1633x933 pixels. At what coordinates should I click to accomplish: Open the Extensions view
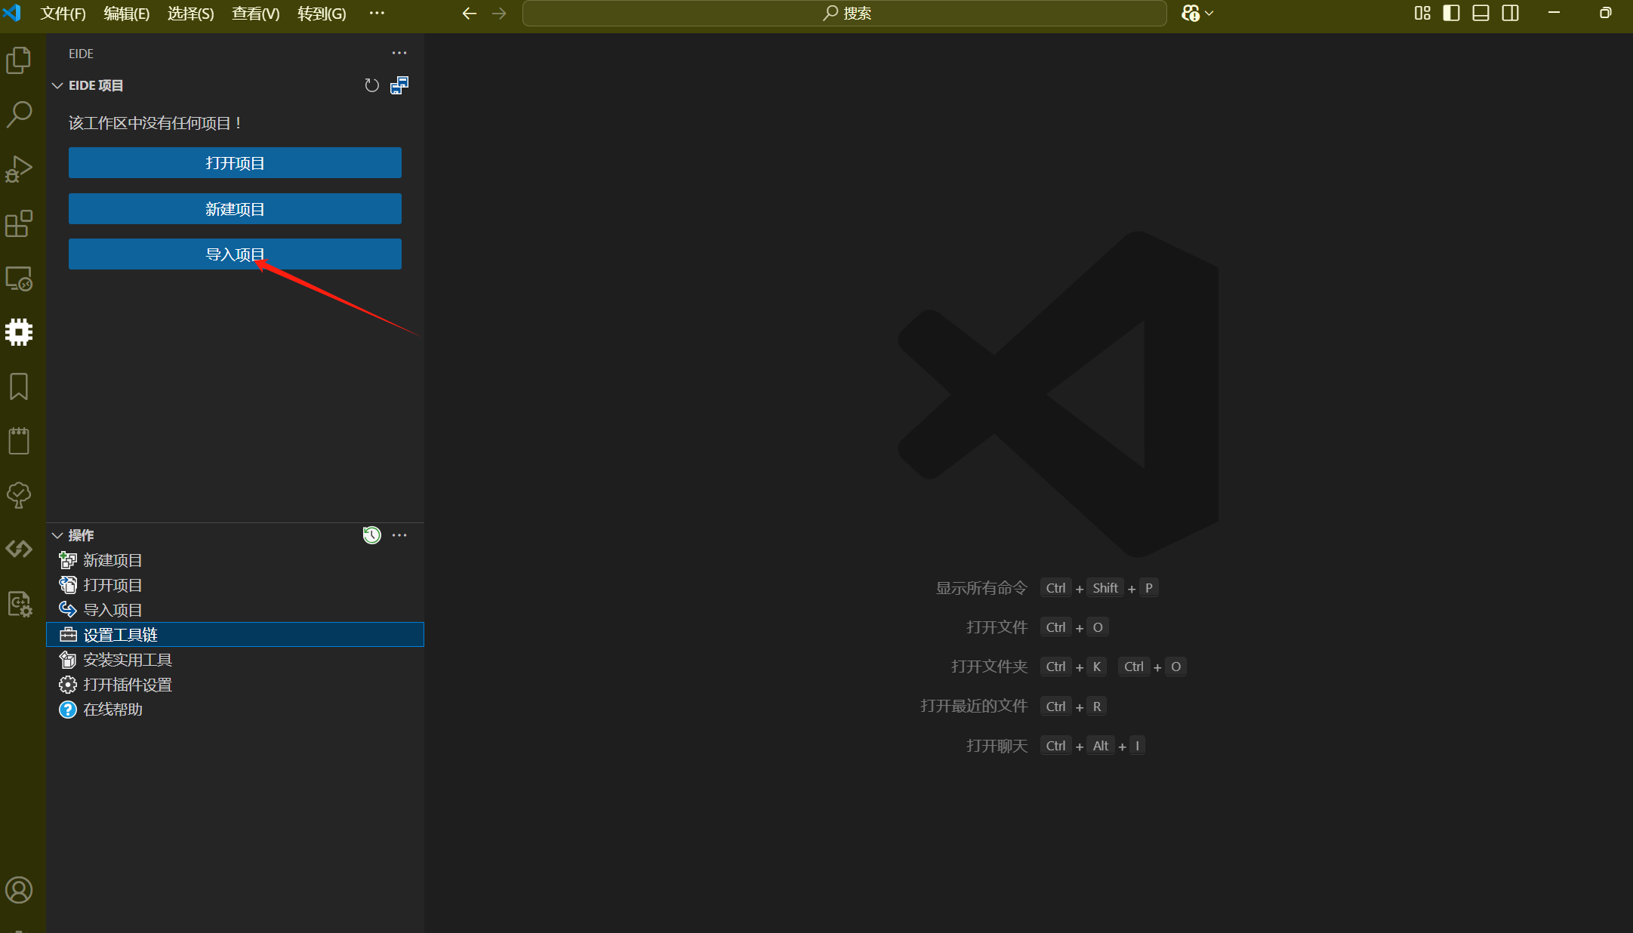[x=19, y=223]
